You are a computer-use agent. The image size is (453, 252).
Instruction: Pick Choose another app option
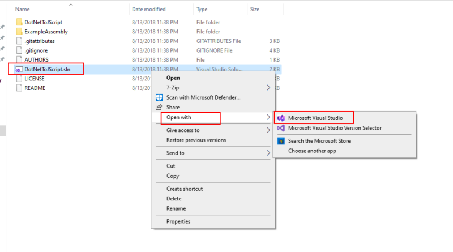(x=311, y=151)
